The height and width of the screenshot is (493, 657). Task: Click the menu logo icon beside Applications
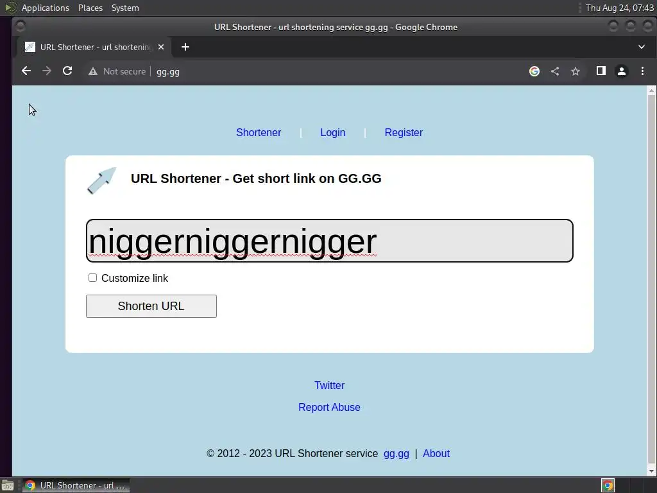click(x=10, y=8)
